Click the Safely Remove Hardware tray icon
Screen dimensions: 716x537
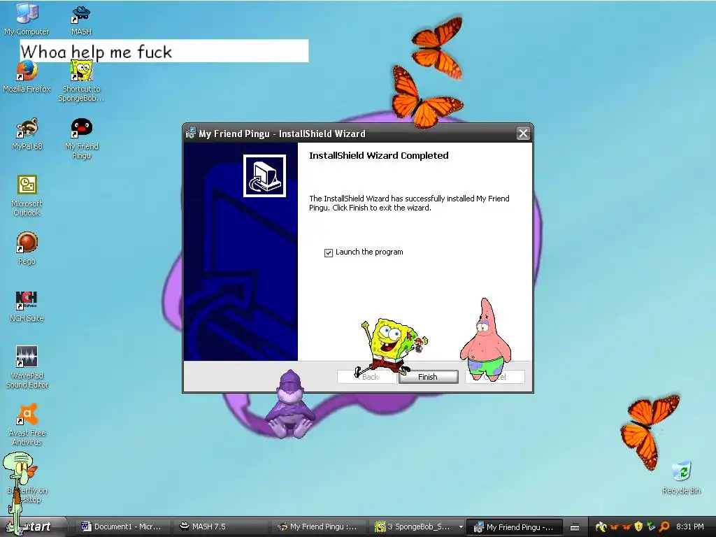pos(651,527)
